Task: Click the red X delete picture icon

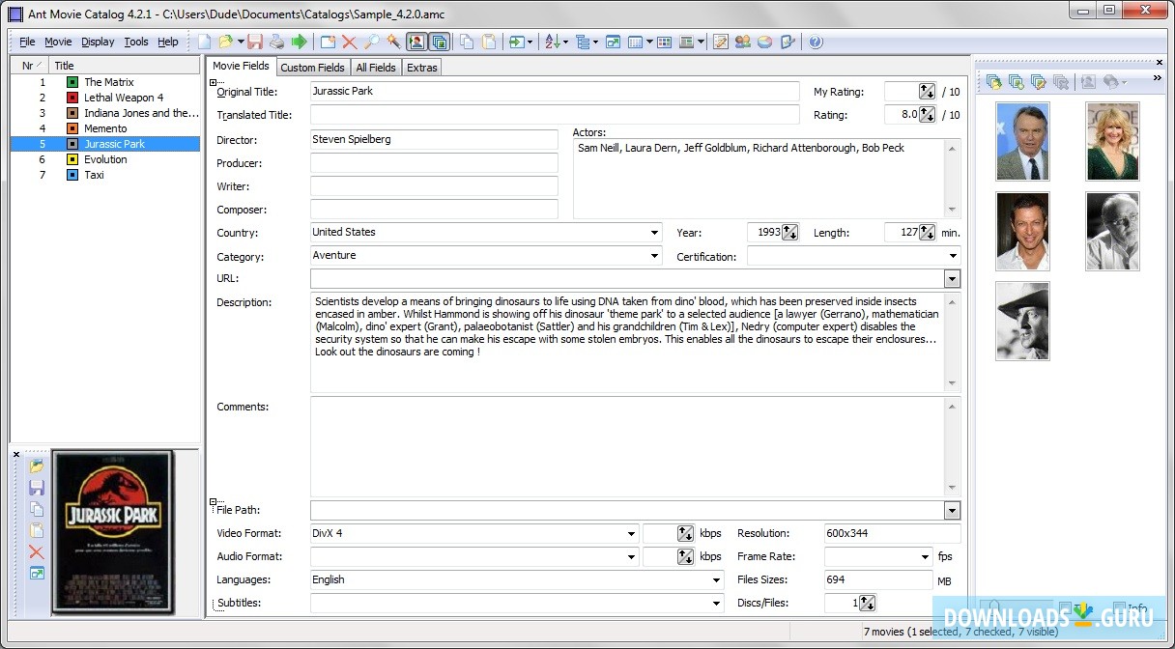Action: pyautogui.click(x=37, y=551)
